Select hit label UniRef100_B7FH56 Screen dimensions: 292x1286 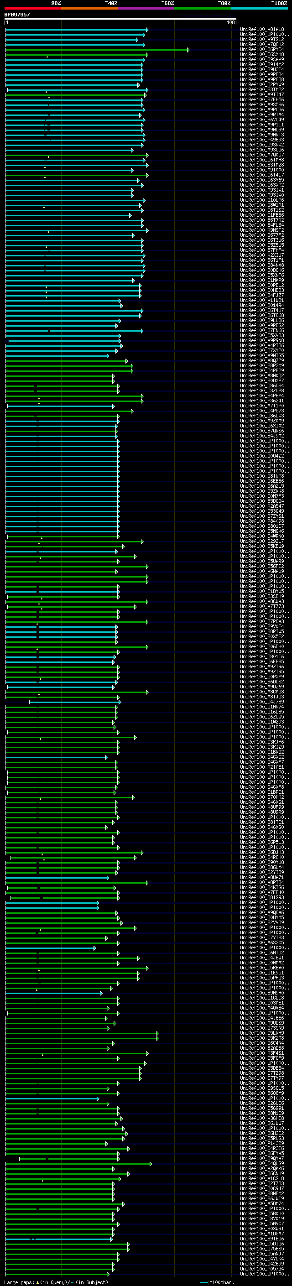click(262, 99)
